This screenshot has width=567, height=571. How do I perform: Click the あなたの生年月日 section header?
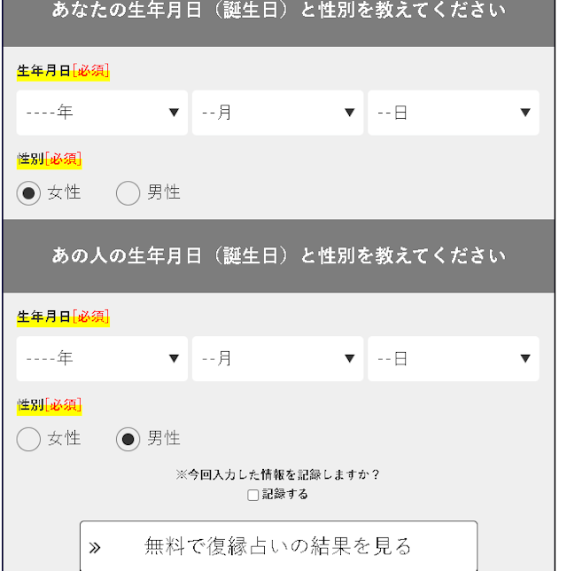(x=278, y=12)
